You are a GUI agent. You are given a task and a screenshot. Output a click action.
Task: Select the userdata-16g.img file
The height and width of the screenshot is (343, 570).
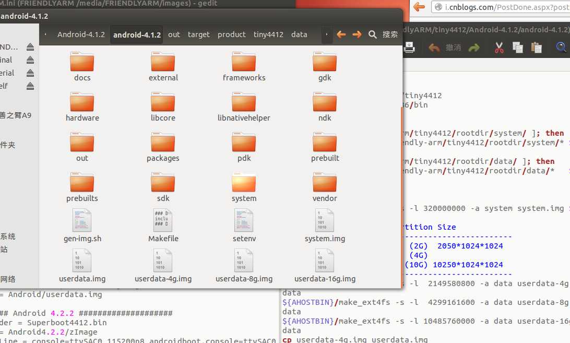coord(325,266)
